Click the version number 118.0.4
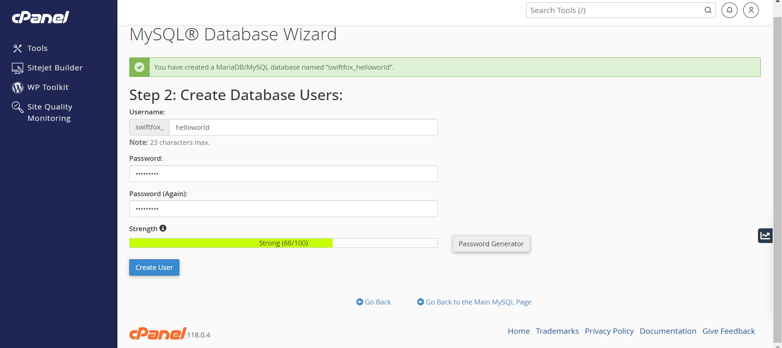The width and height of the screenshot is (782, 348). [199, 335]
